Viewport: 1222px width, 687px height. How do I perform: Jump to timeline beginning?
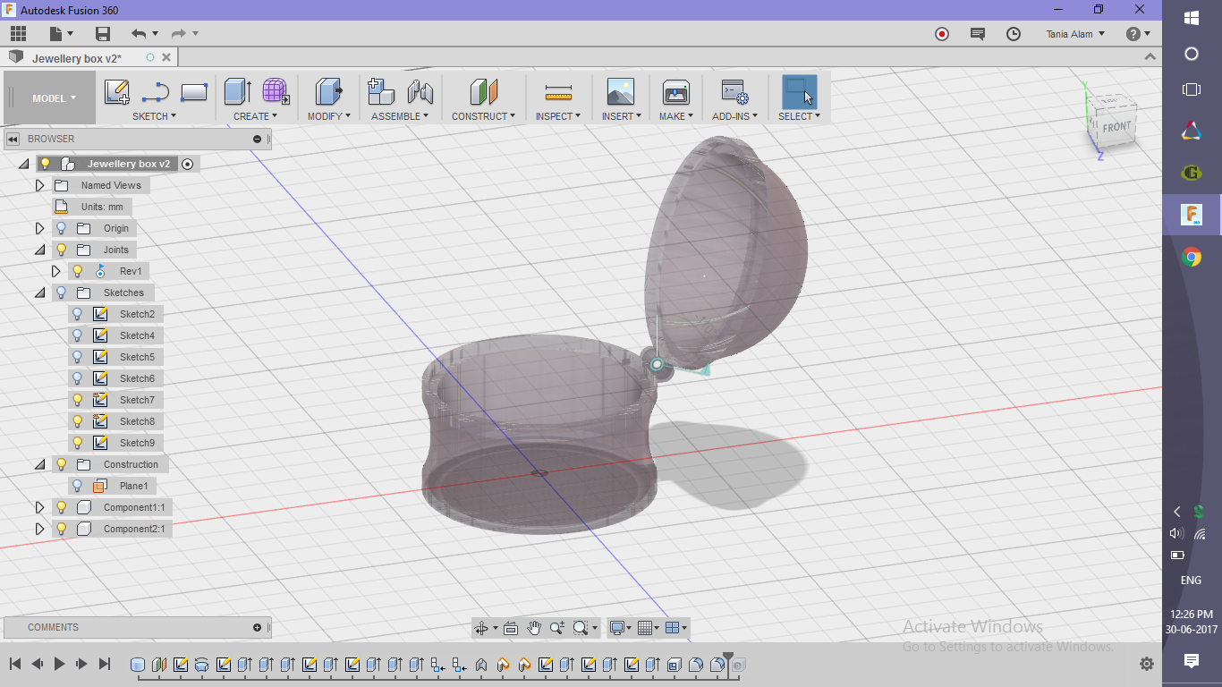[15, 664]
